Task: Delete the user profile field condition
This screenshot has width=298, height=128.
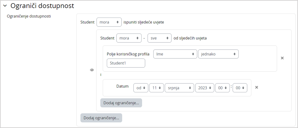Action: [282, 58]
